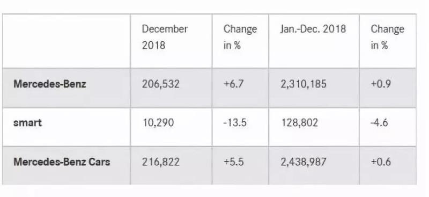This screenshot has width=429, height=197.
Task: Click the first Change in % header
Action: [x=240, y=37]
